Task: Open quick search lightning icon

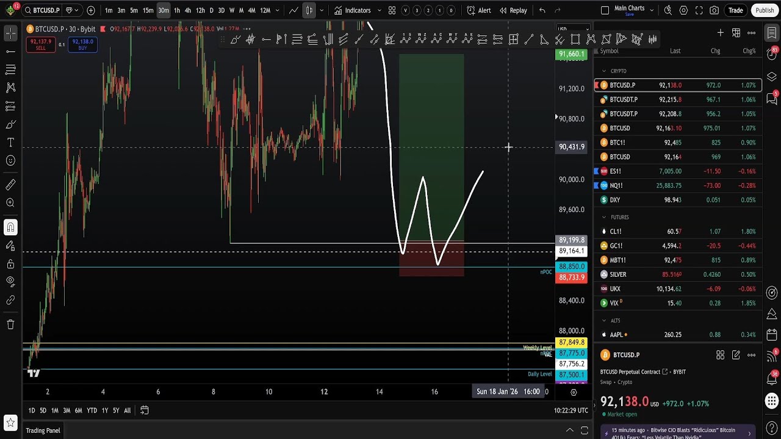Action: [x=668, y=10]
